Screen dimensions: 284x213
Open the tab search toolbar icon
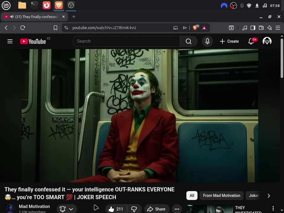pyautogui.click(x=231, y=28)
